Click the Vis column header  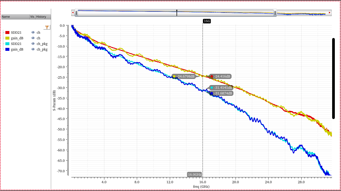pyautogui.click(x=32, y=17)
